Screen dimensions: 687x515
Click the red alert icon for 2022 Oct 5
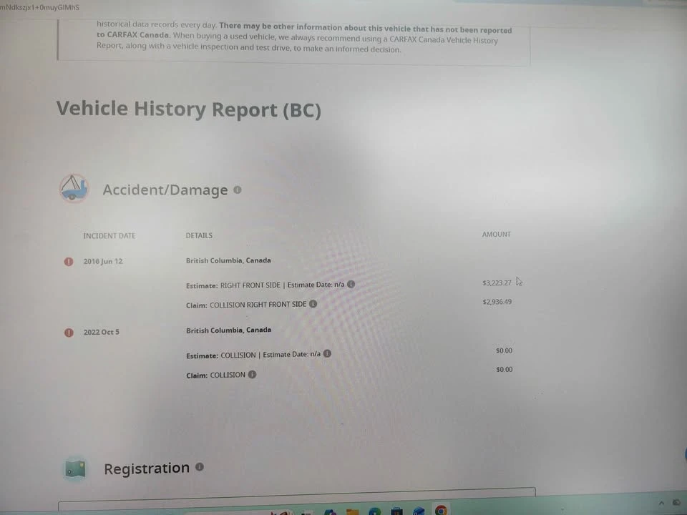tap(69, 333)
